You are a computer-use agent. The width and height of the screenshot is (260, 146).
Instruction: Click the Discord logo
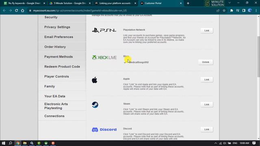104,129
